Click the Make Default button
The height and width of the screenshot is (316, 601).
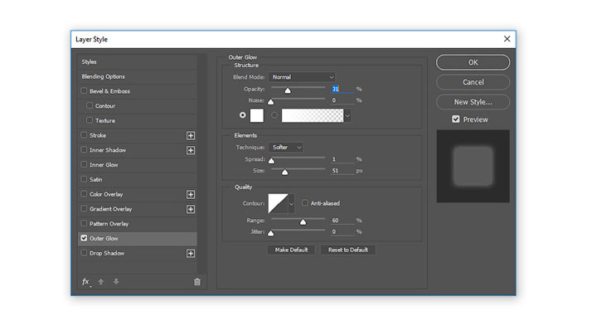[x=291, y=250]
